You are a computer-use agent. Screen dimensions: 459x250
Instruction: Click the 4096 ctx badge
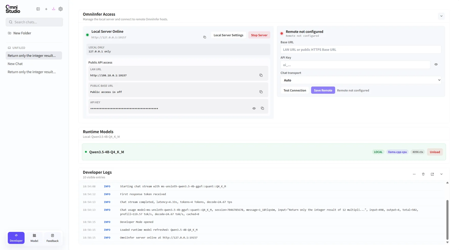tap(418, 152)
